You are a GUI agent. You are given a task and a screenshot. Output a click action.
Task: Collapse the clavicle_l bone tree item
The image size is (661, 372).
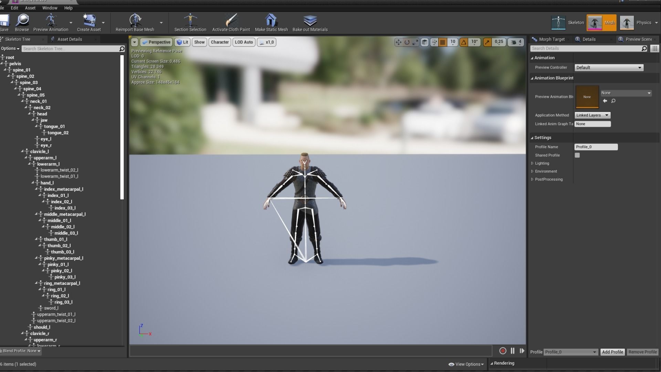[22, 151]
